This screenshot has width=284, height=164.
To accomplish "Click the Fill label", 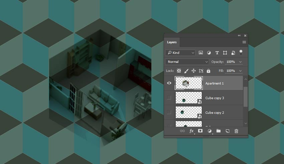I will click(221, 71).
